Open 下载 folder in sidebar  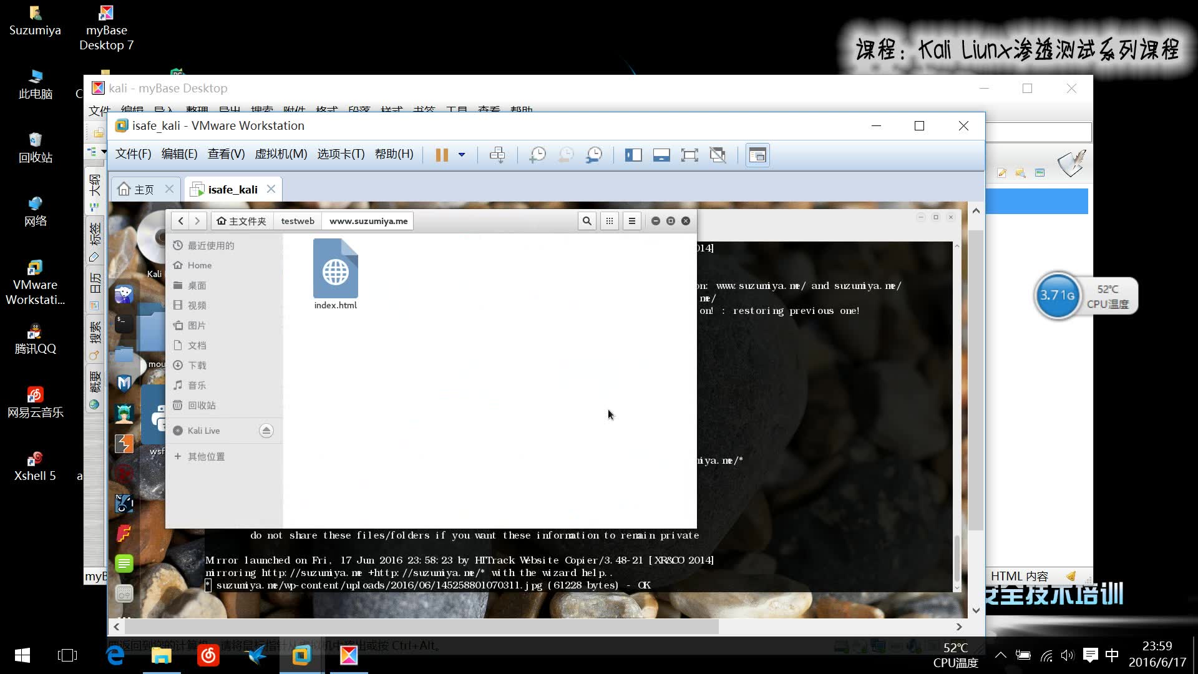tap(223, 365)
